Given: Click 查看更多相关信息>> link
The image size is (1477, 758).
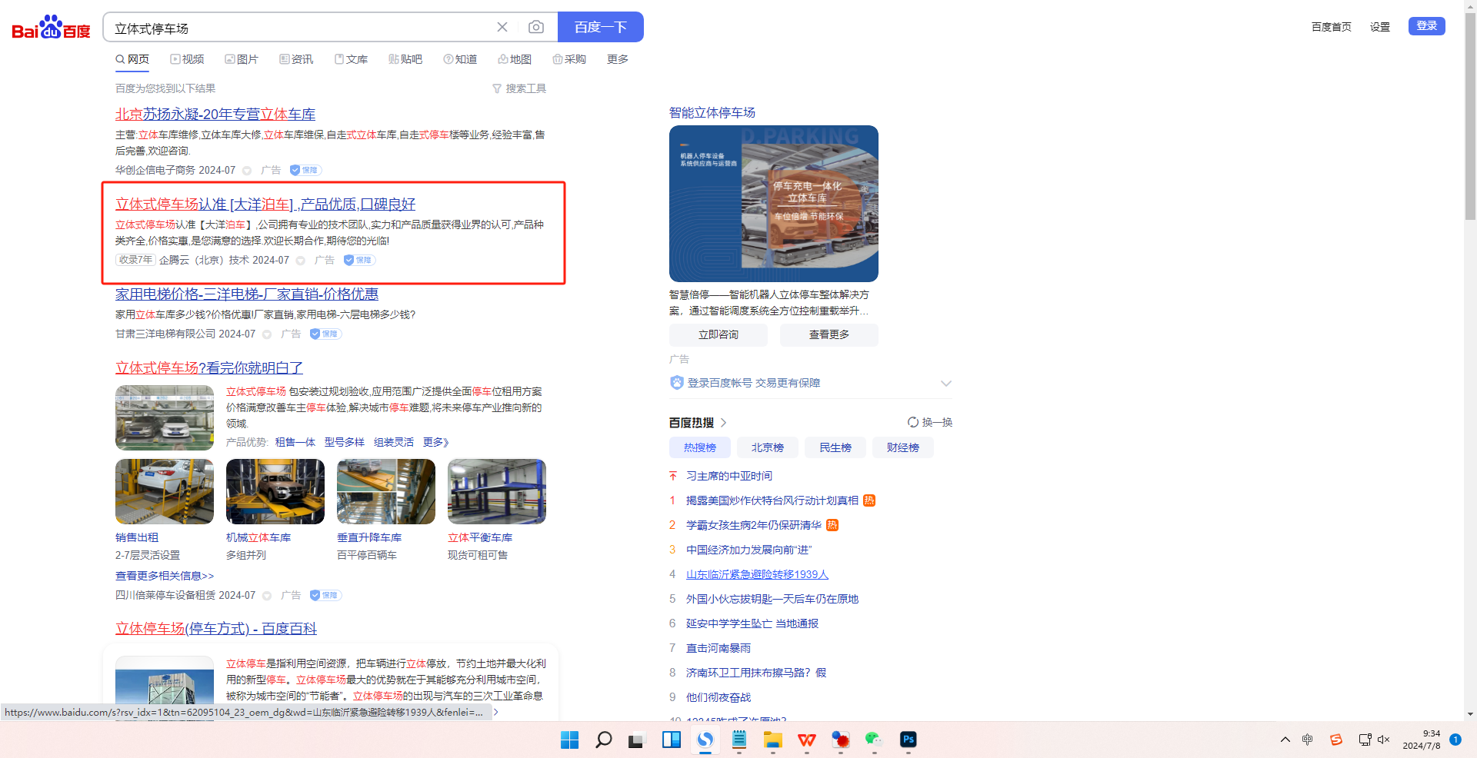Looking at the screenshot, I should point(165,576).
